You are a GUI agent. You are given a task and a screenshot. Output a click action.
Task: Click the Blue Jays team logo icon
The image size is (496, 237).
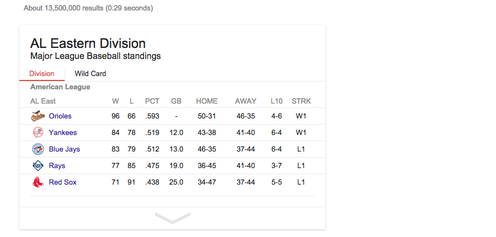point(38,149)
